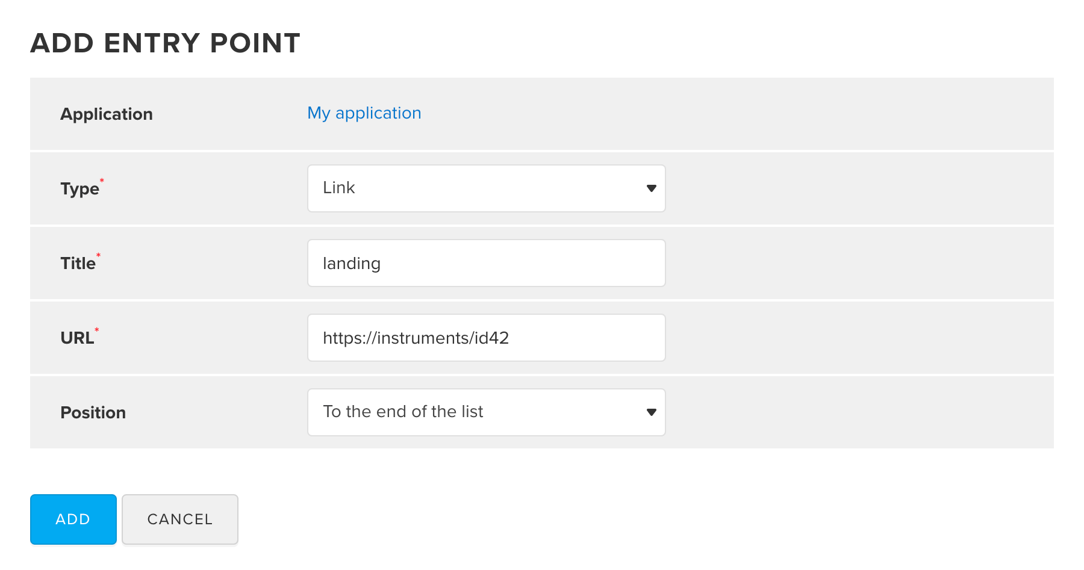
Task: Click the URL field label
Action: [77, 338]
